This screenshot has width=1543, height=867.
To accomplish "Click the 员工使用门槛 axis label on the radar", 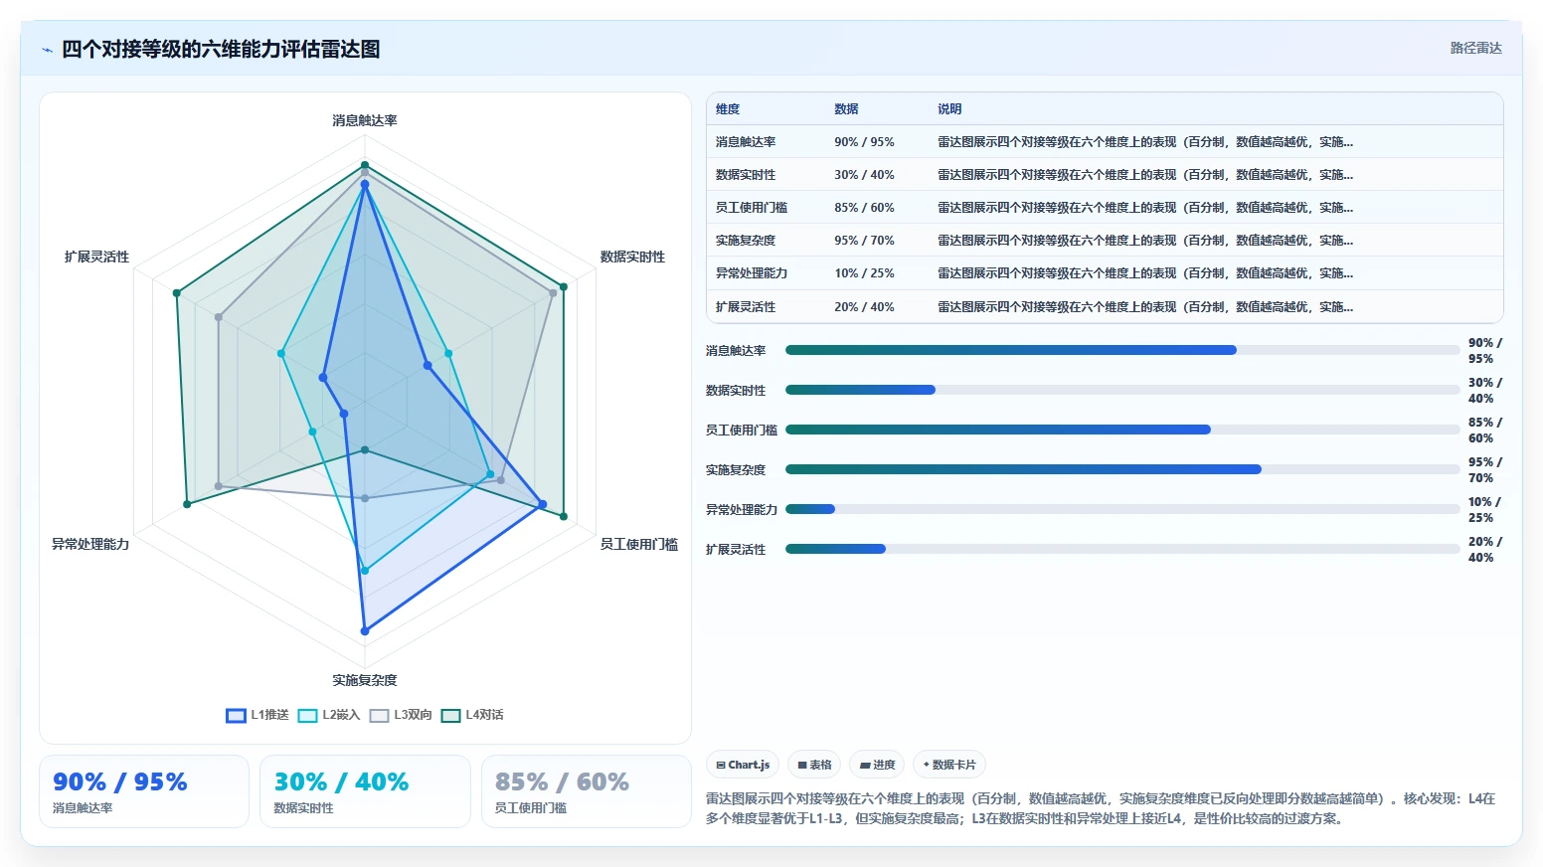I will 639,544.
